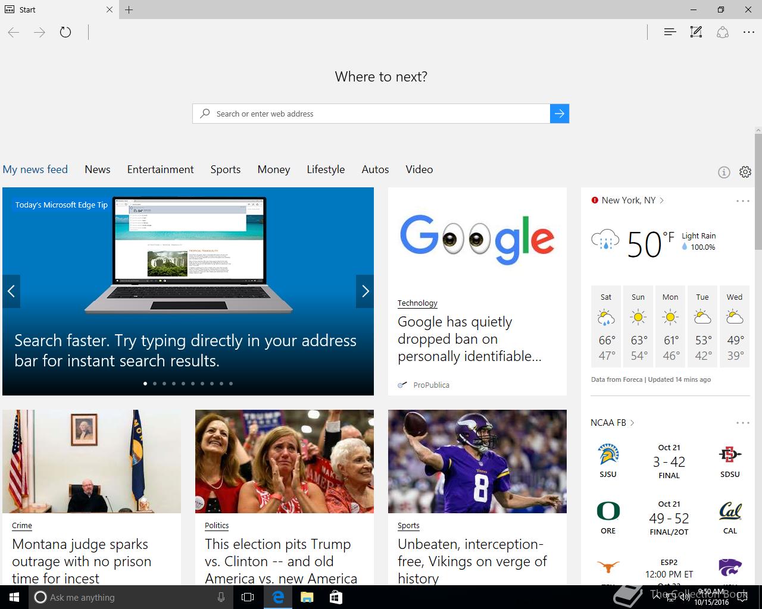Screen dimensions: 762x609
Task: Click the Microsoft Edge taskbar icon
Action: (277, 597)
